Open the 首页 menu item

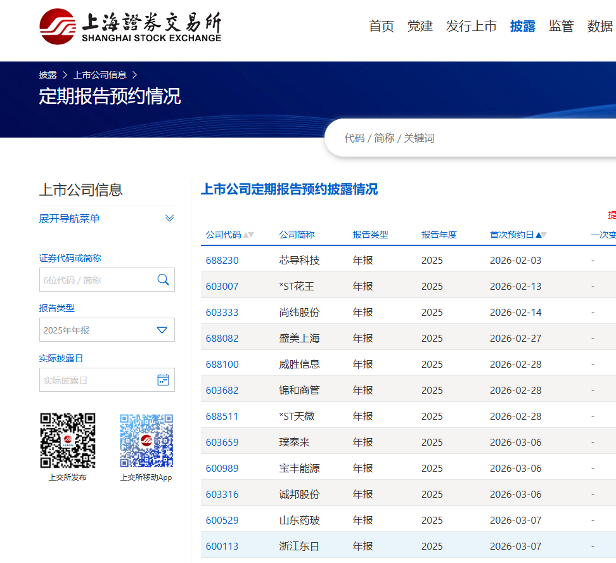pyautogui.click(x=382, y=26)
